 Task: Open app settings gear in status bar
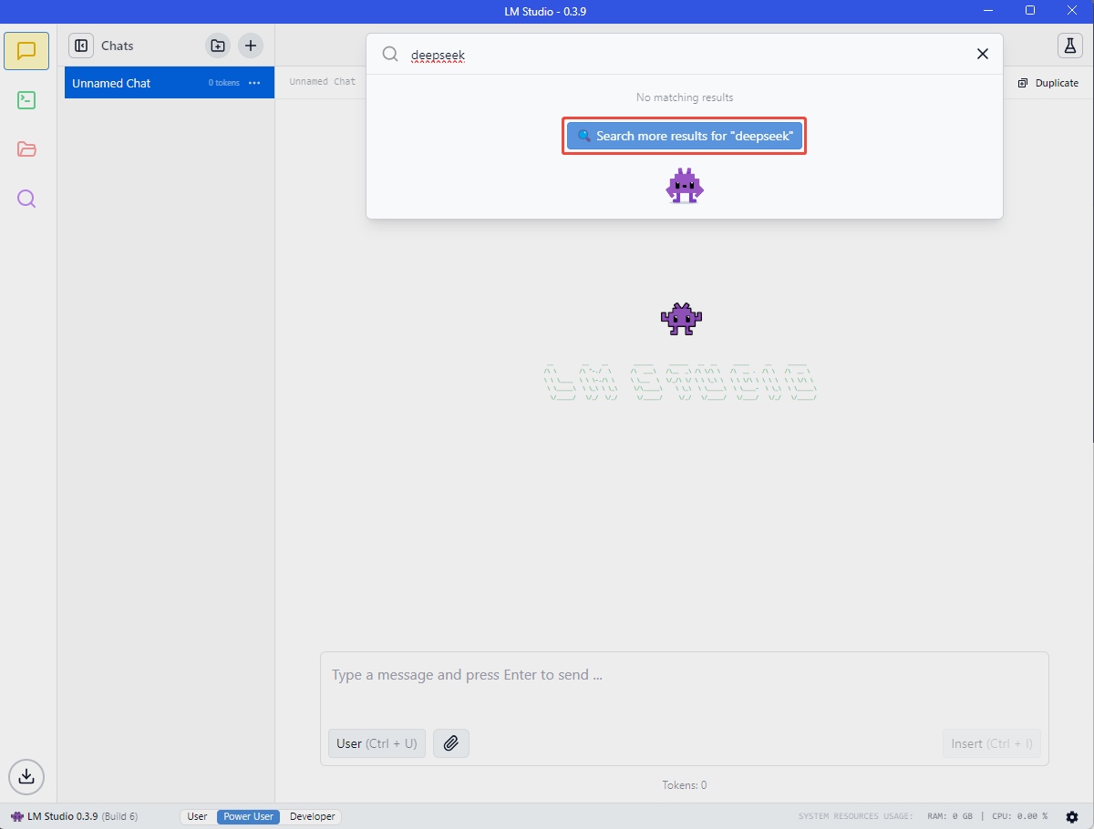coord(1072,816)
